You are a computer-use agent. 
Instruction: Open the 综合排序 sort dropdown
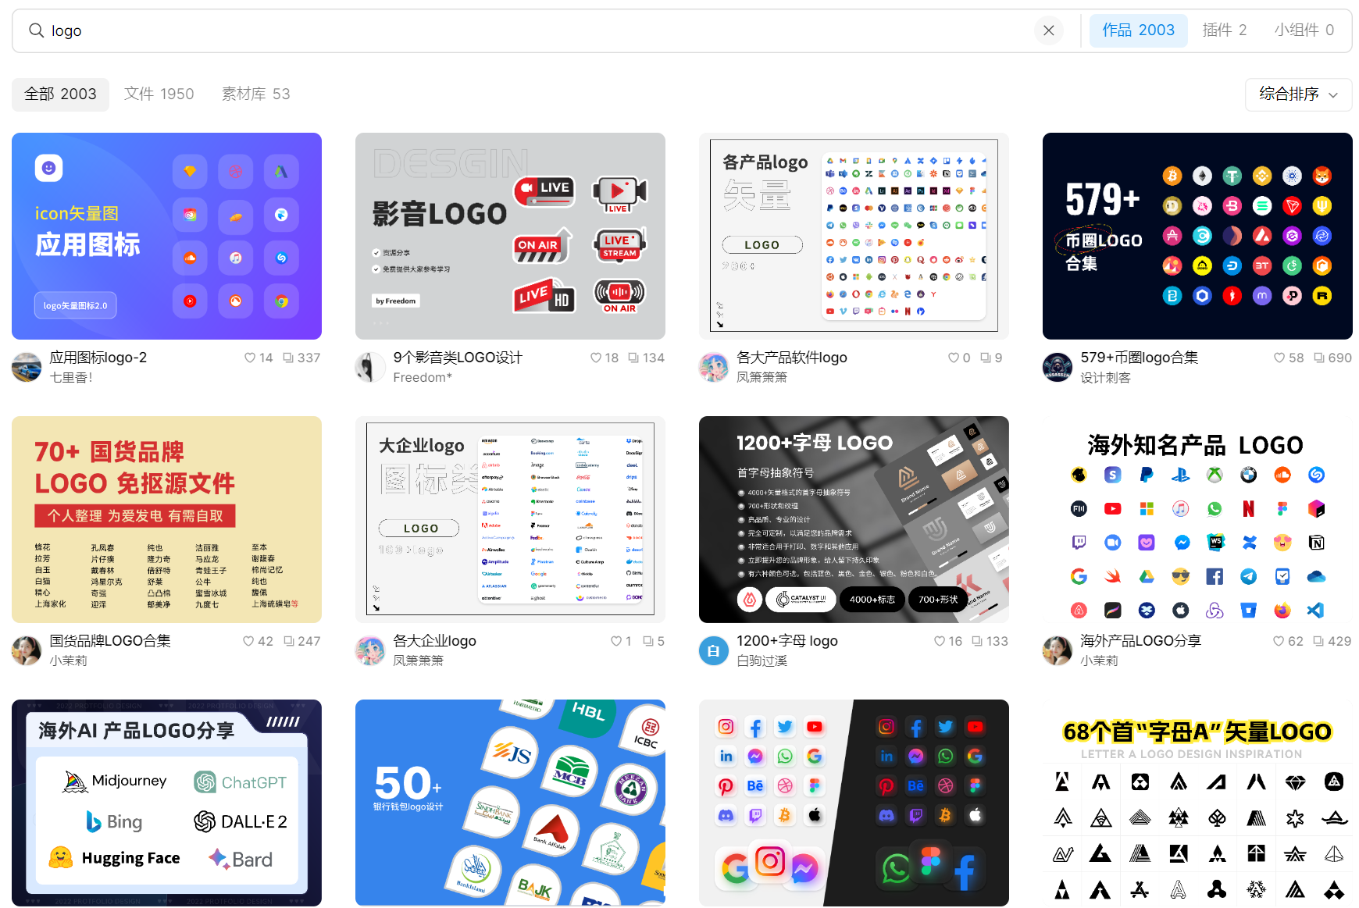(1298, 94)
